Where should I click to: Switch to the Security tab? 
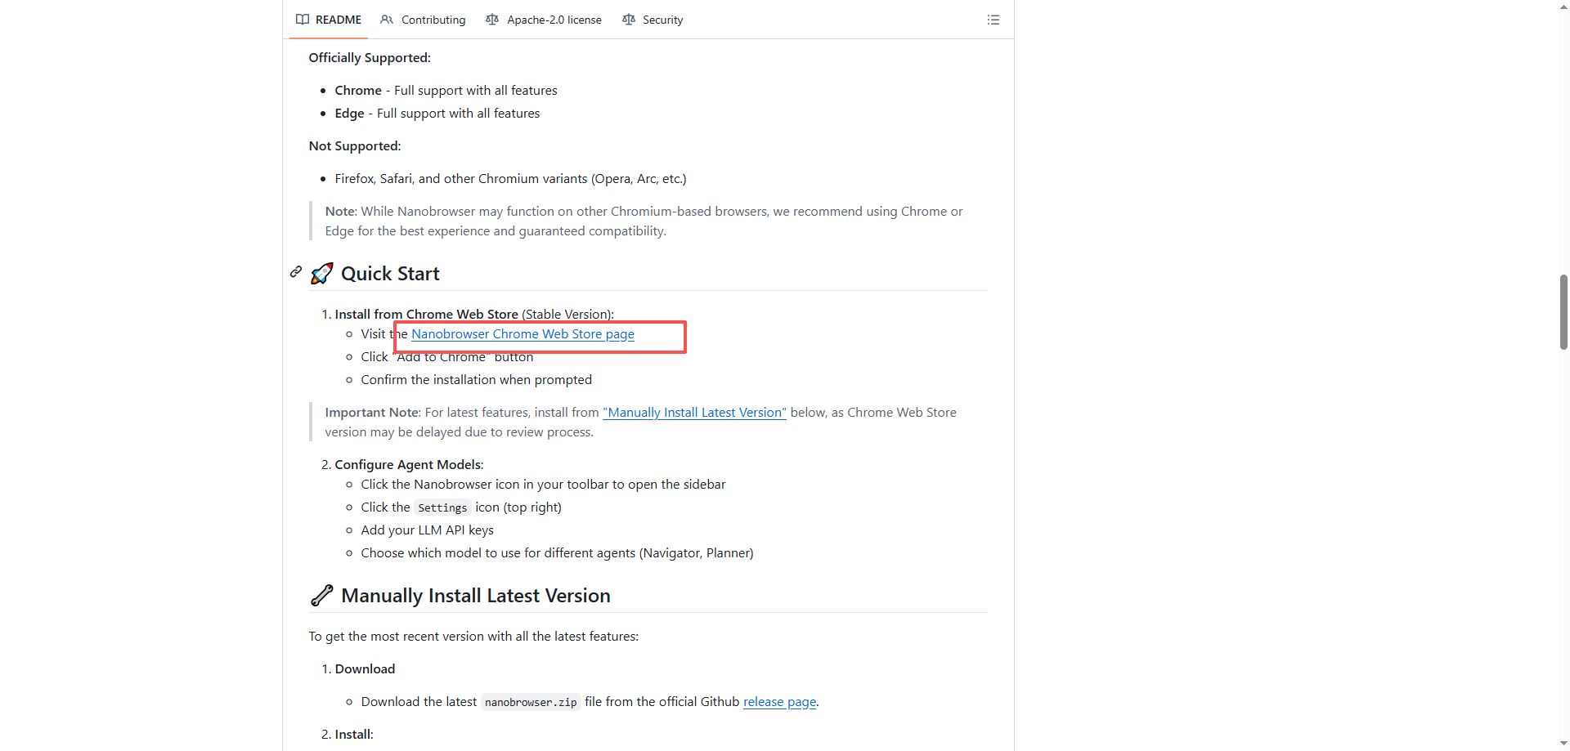653,20
